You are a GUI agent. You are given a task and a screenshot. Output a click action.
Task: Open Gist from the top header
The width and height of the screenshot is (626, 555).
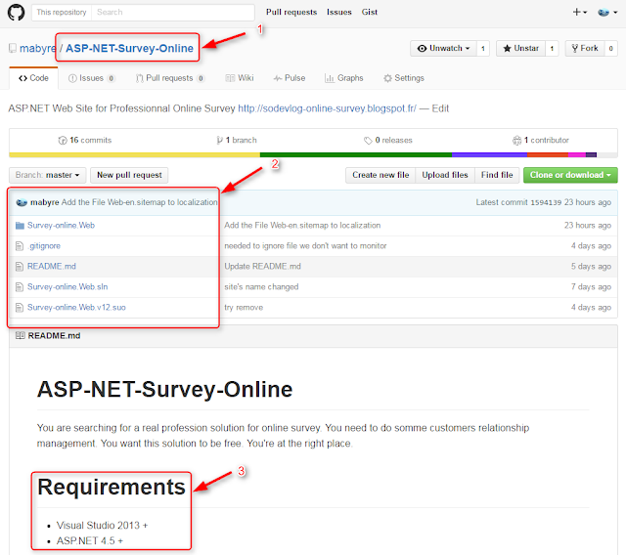370,13
